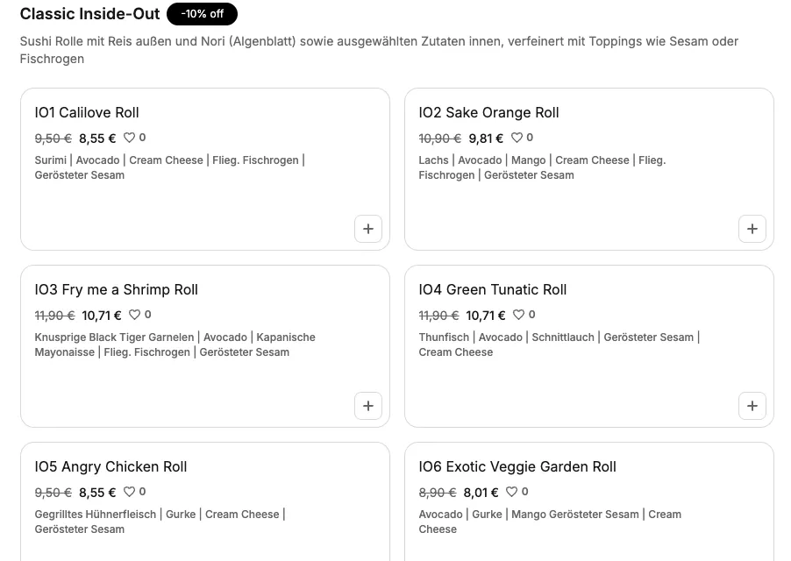Open IO1 Calilove Roll title
Image resolution: width=791 pixels, height=561 pixels.
87,112
